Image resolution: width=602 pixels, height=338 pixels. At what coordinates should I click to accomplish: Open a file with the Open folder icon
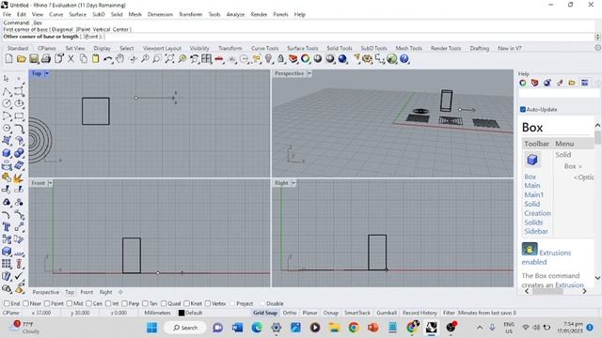click(x=21, y=59)
